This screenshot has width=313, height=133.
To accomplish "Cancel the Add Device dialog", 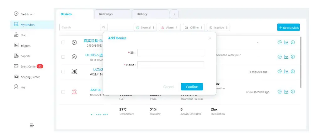I will pos(168,87).
